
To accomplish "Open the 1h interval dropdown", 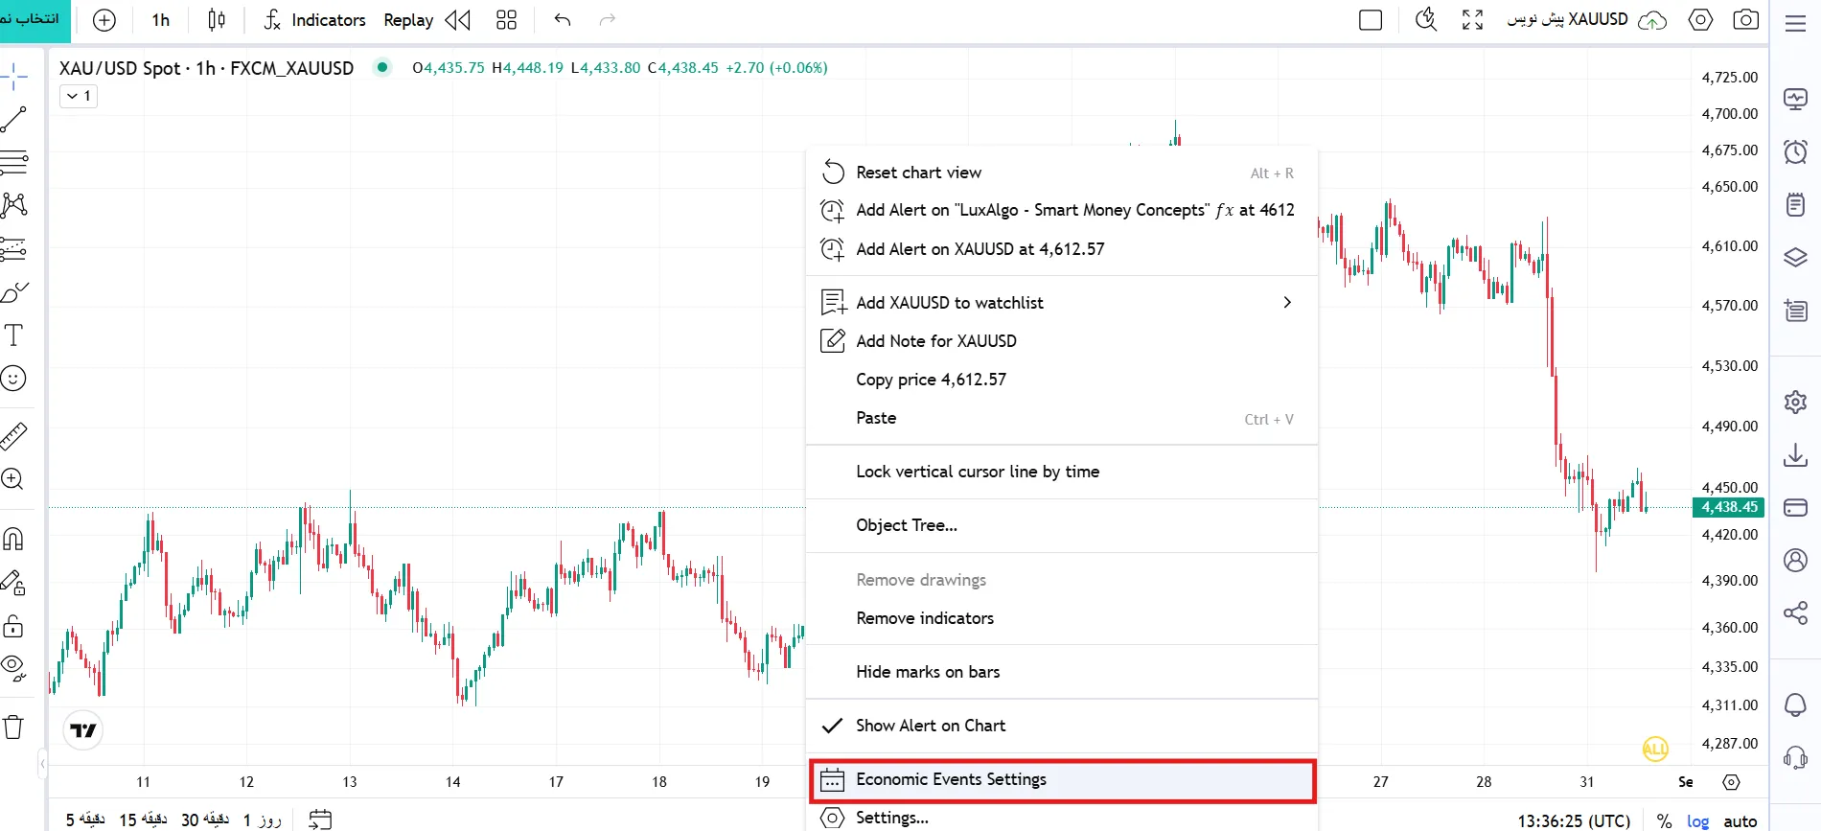I will coord(161,20).
